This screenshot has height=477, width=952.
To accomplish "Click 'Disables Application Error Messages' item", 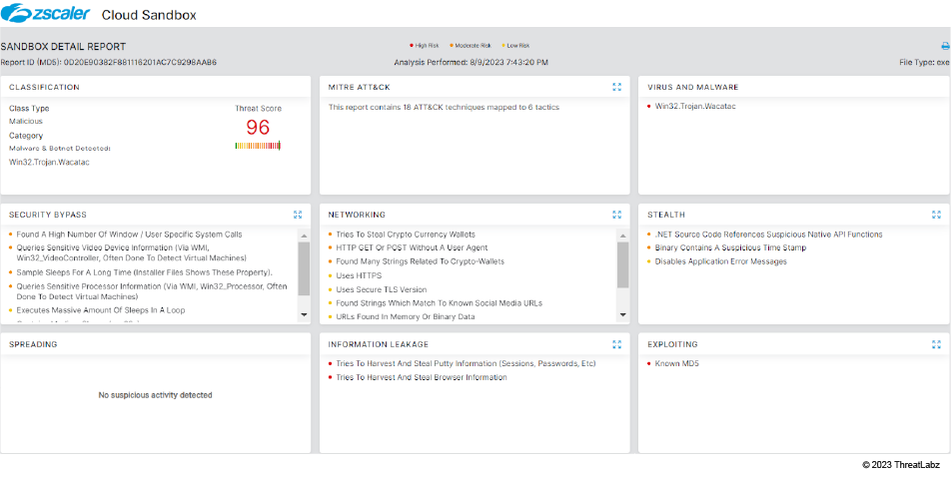I will pyautogui.click(x=720, y=261).
